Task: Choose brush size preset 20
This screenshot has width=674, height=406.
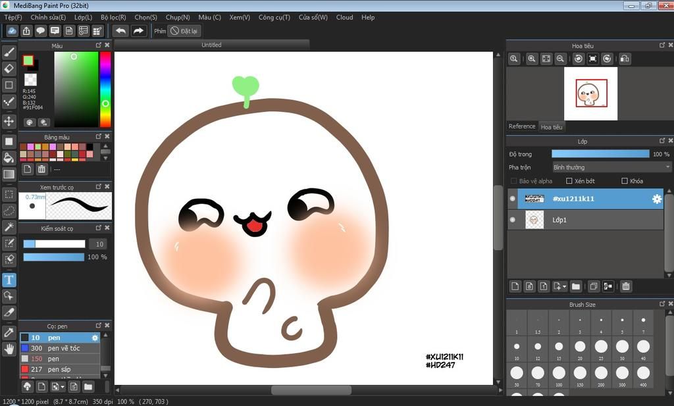Action: click(x=580, y=349)
